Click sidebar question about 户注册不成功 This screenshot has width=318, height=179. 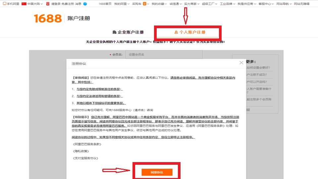(x=257, y=75)
